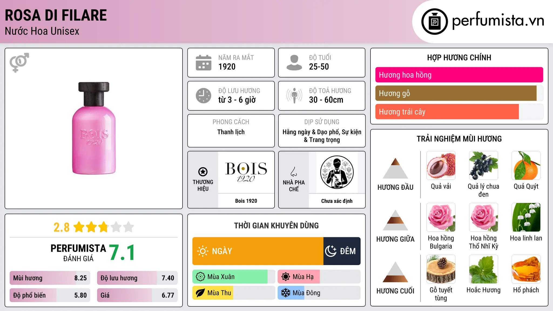This screenshot has width=553, height=311.
Task: Click the launch year value 1920
Action: [x=227, y=67]
